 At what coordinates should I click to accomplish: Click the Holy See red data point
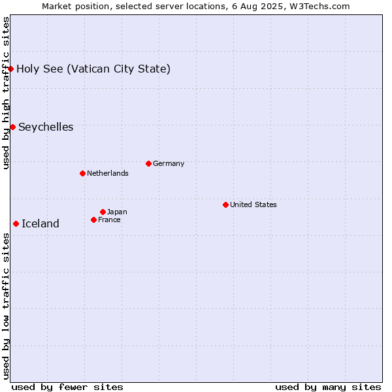(x=10, y=69)
